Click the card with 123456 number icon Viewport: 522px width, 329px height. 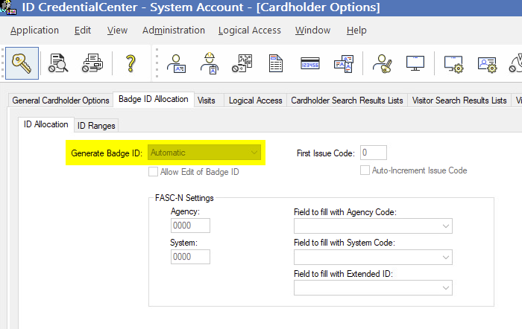point(310,63)
